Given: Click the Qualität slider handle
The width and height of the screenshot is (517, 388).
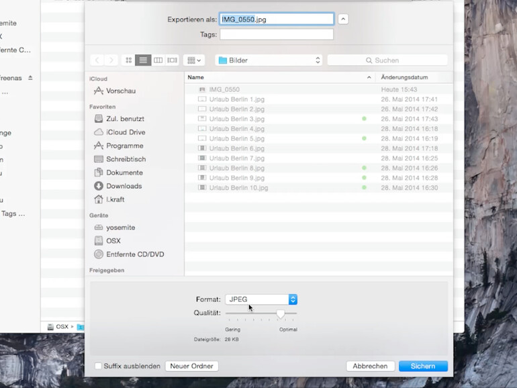Looking at the screenshot, I should tap(281, 313).
